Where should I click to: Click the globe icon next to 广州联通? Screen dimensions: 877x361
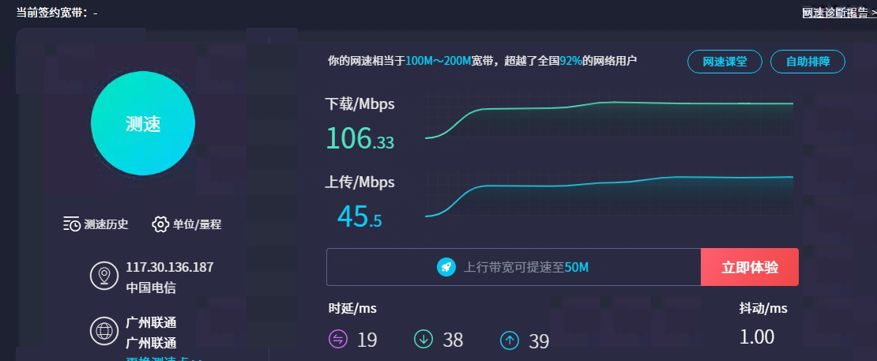[104, 332]
